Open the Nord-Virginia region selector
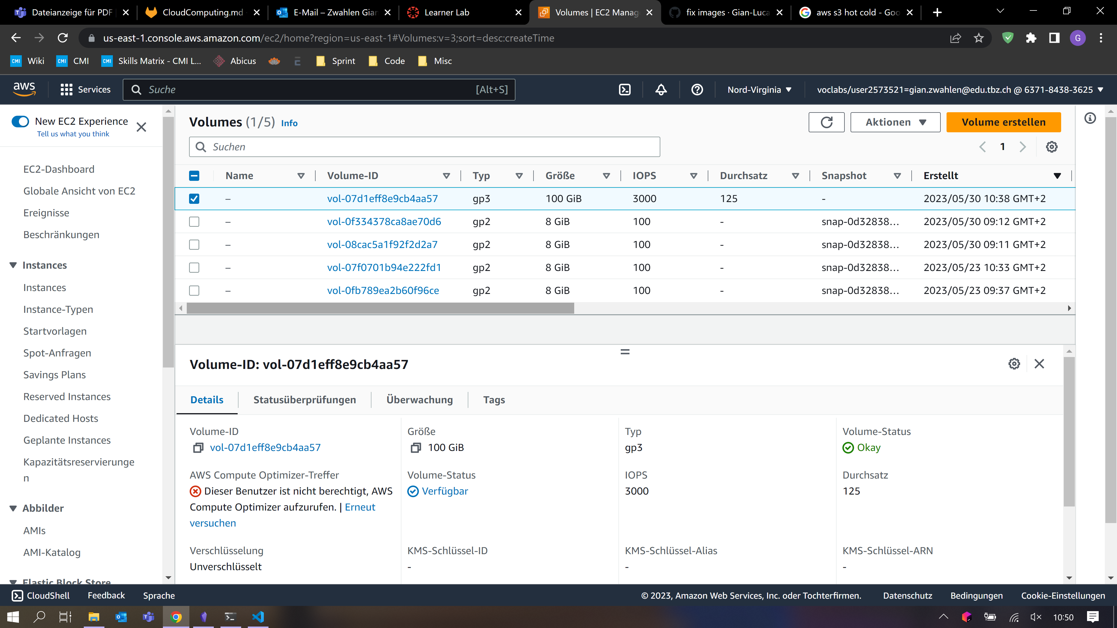The height and width of the screenshot is (628, 1117). click(759, 90)
